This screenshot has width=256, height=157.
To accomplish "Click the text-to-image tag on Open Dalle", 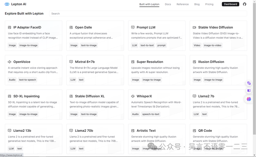I will point(89,45).
